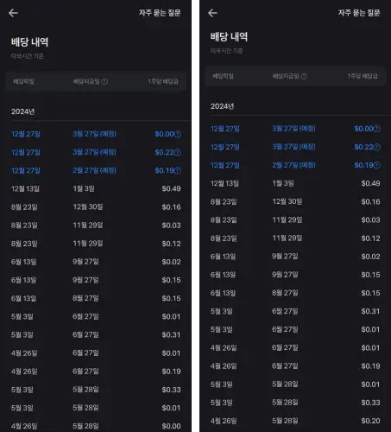
Task: Tap info icon next to $0.22 in right panel
Action: 377,147
